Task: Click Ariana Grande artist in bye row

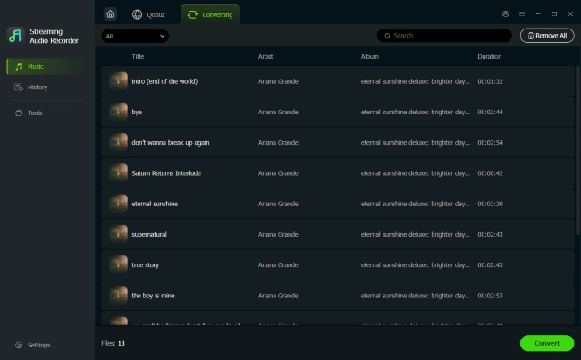Action: tap(278, 112)
